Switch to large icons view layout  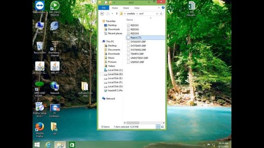163,127
